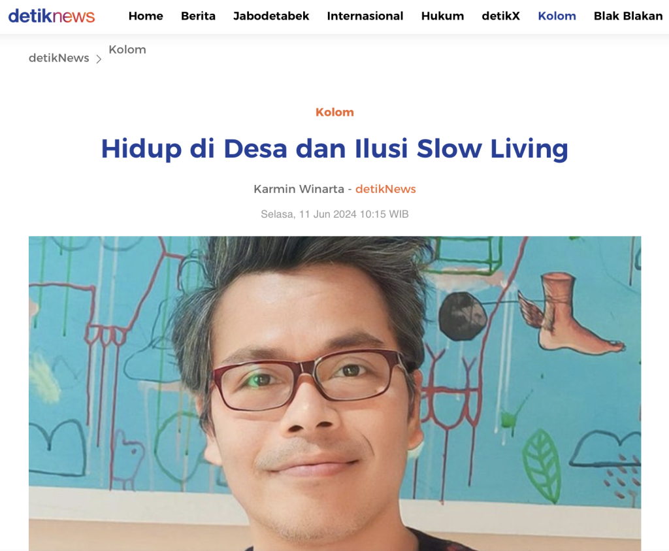Open the Home menu item
Viewport: 669px width, 551px height.
(146, 16)
